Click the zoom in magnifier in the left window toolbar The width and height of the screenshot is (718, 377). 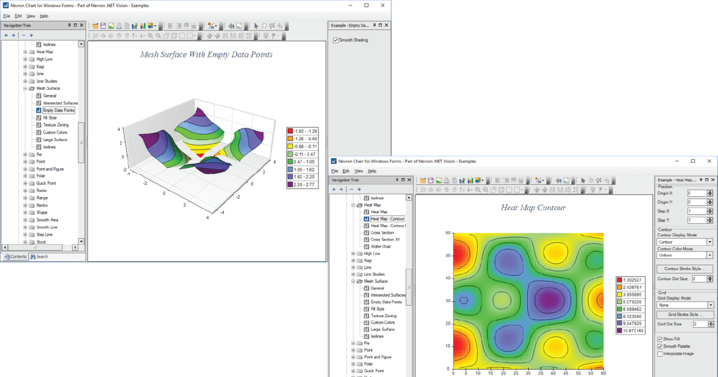(x=150, y=36)
